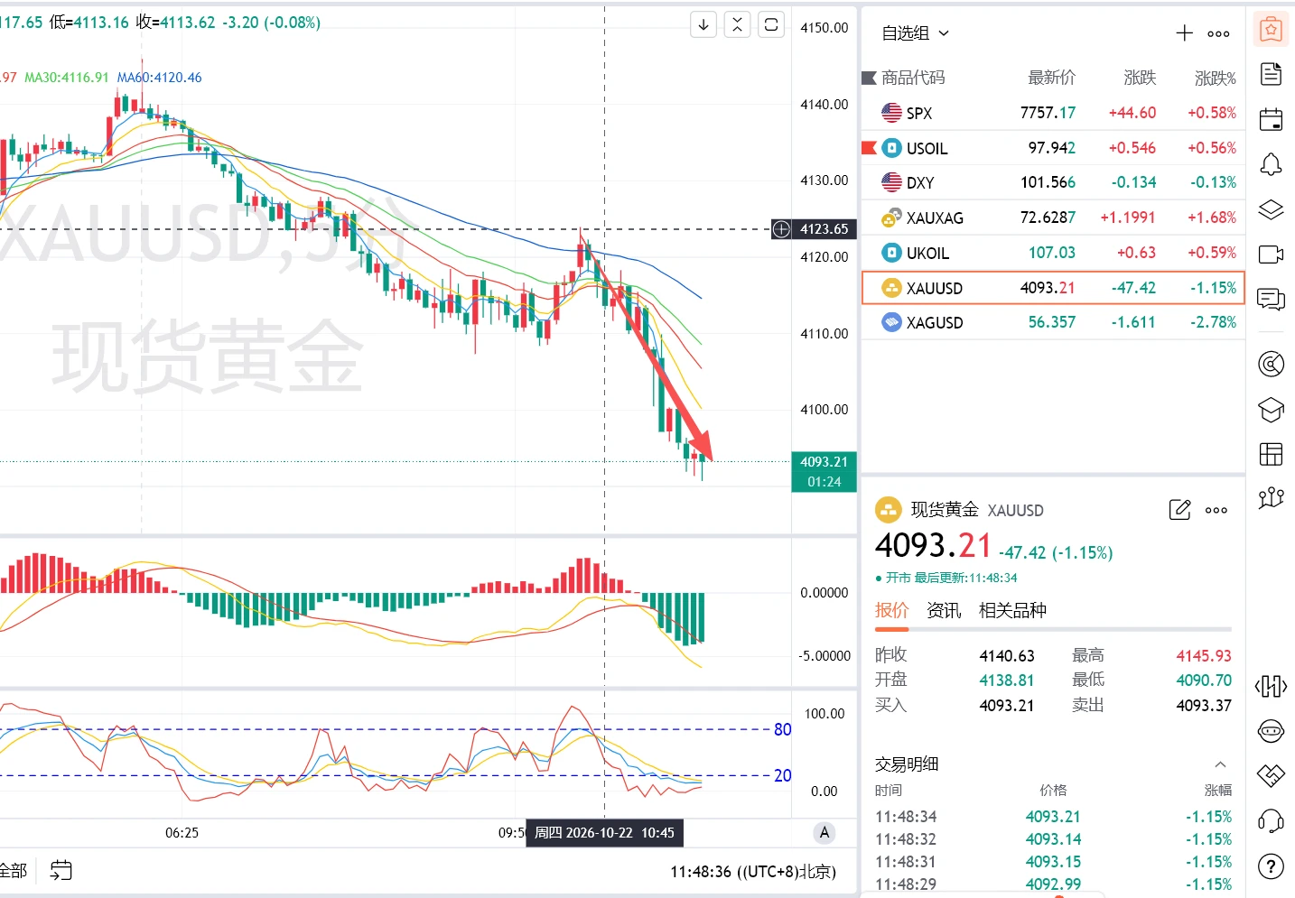Collapse the 交易明细 section chevron
1295x898 pixels.
coord(1220,764)
